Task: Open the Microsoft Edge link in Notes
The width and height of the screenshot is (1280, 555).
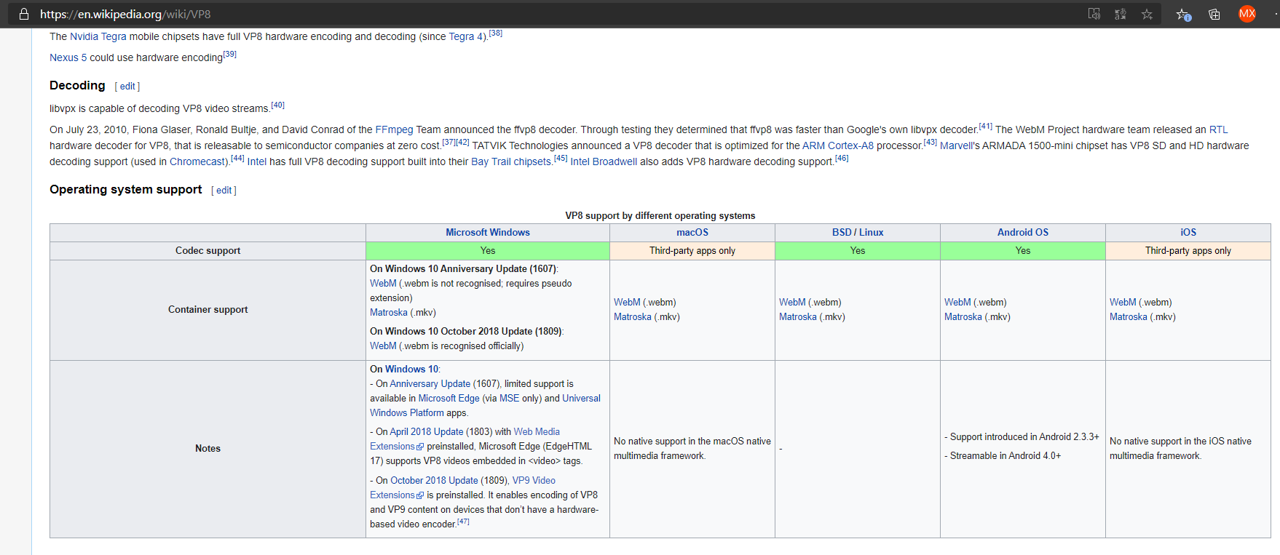Action: [449, 399]
